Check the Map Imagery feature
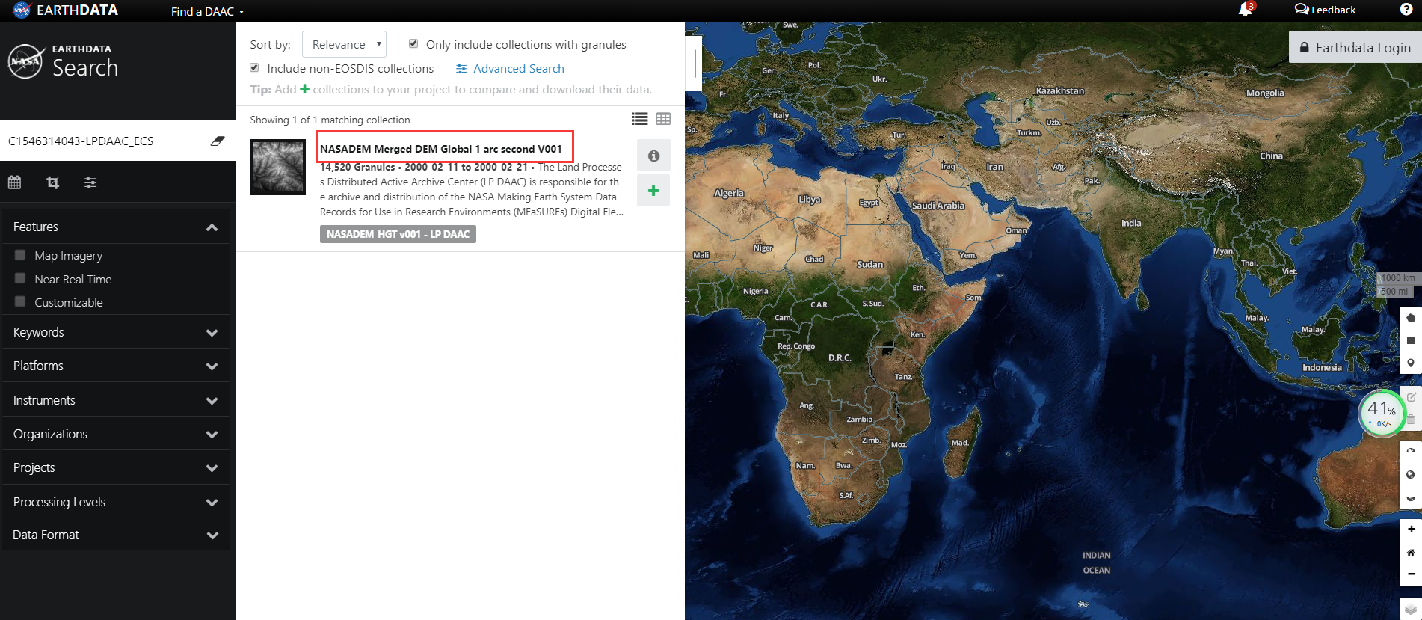Viewport: 1422px width, 620px height. click(x=20, y=255)
